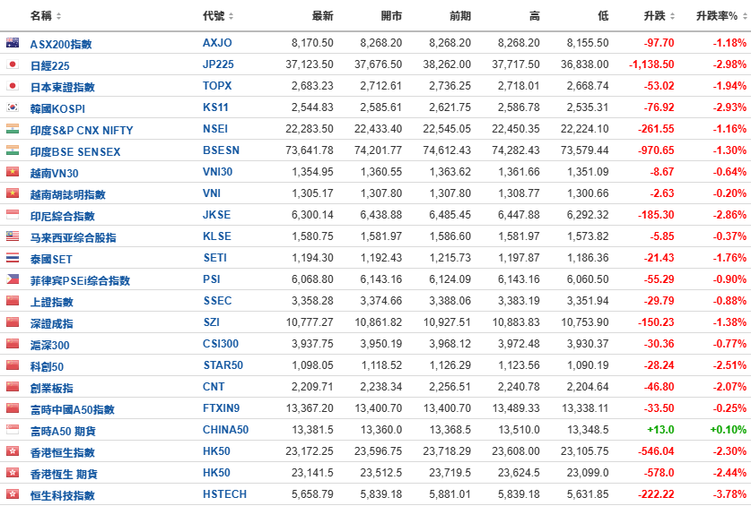This screenshot has height=506, width=751.
Task: Open the 马来西亚综合股指 link
Action: coord(73,237)
